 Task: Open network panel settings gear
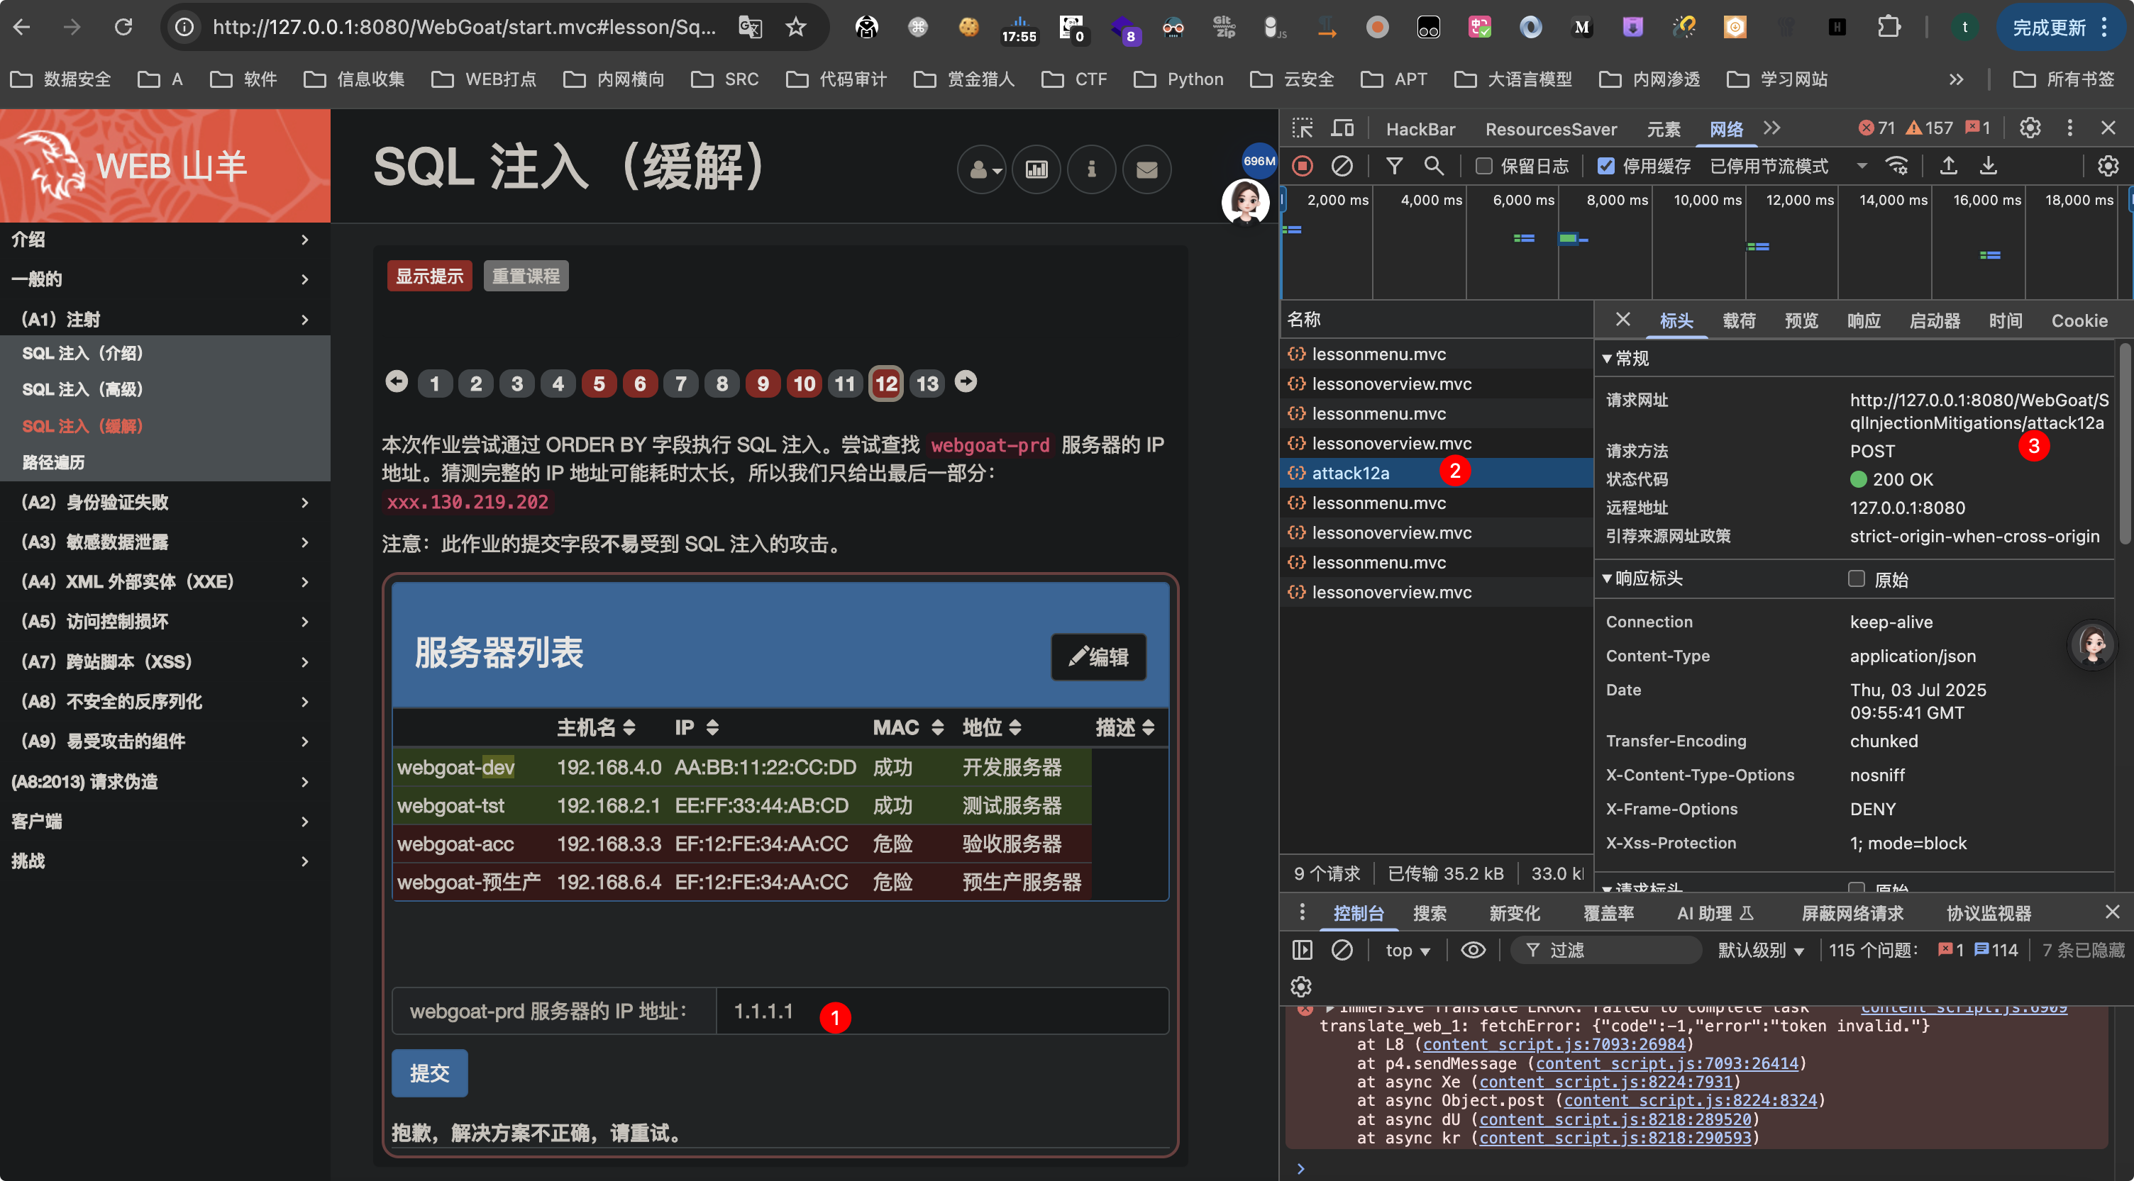pyautogui.click(x=2108, y=167)
